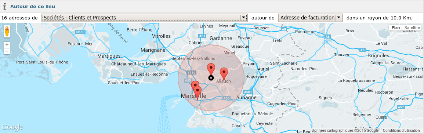424x134 pixels.
Task: Click the A51 highway shield
Action: 202,36
